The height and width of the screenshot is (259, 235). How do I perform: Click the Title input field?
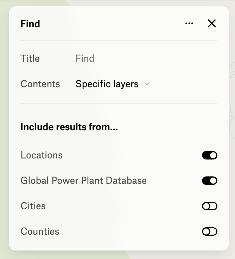pos(141,59)
